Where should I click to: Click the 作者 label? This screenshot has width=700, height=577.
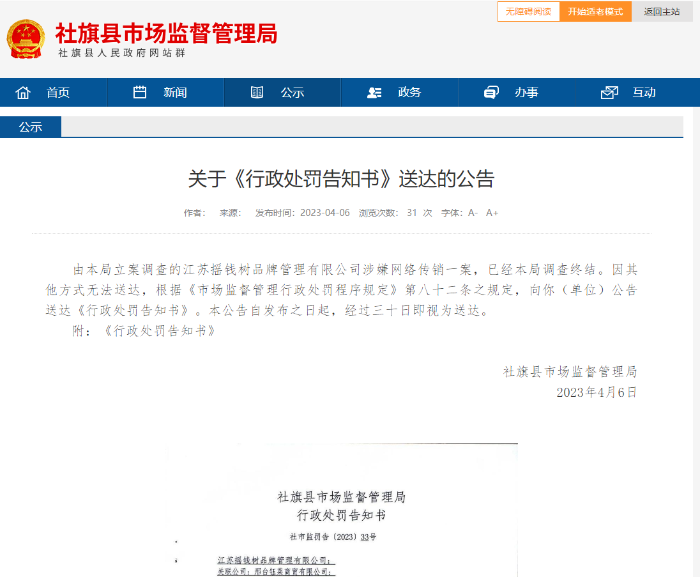(195, 213)
